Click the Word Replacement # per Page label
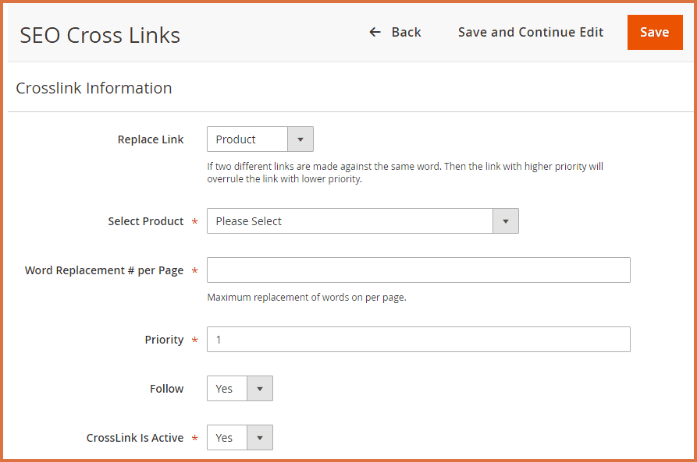 click(x=105, y=270)
